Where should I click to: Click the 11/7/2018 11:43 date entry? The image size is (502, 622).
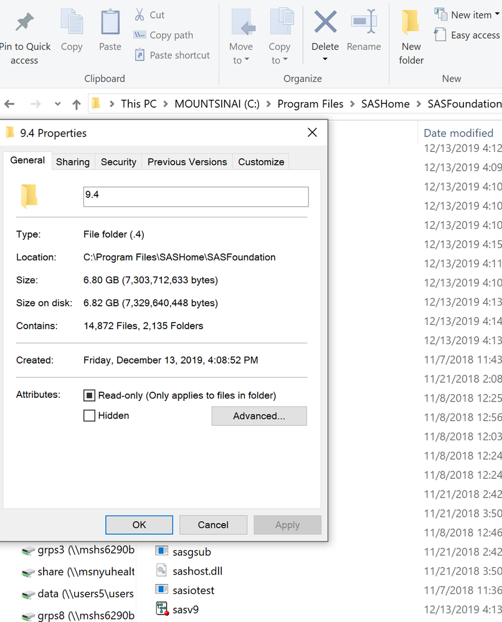point(463,360)
